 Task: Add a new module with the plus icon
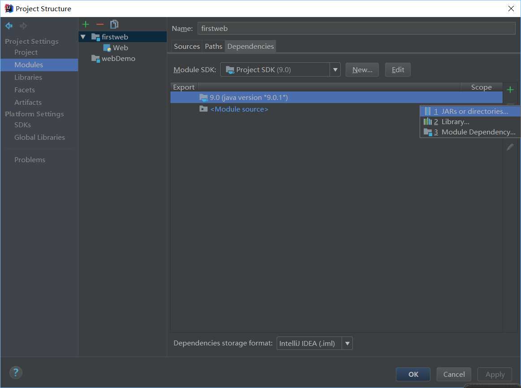click(85, 24)
